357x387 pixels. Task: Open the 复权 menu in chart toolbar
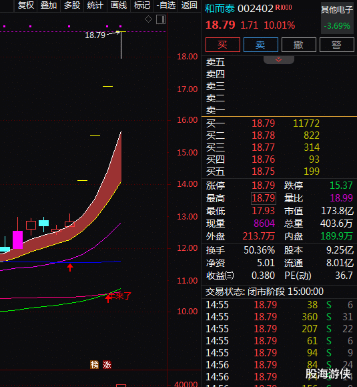(26, 5)
